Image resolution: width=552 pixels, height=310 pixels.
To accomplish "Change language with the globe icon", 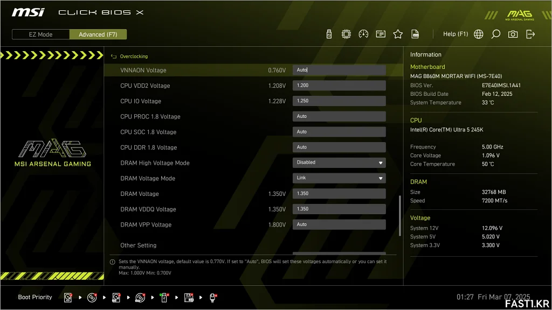I will pos(479,34).
